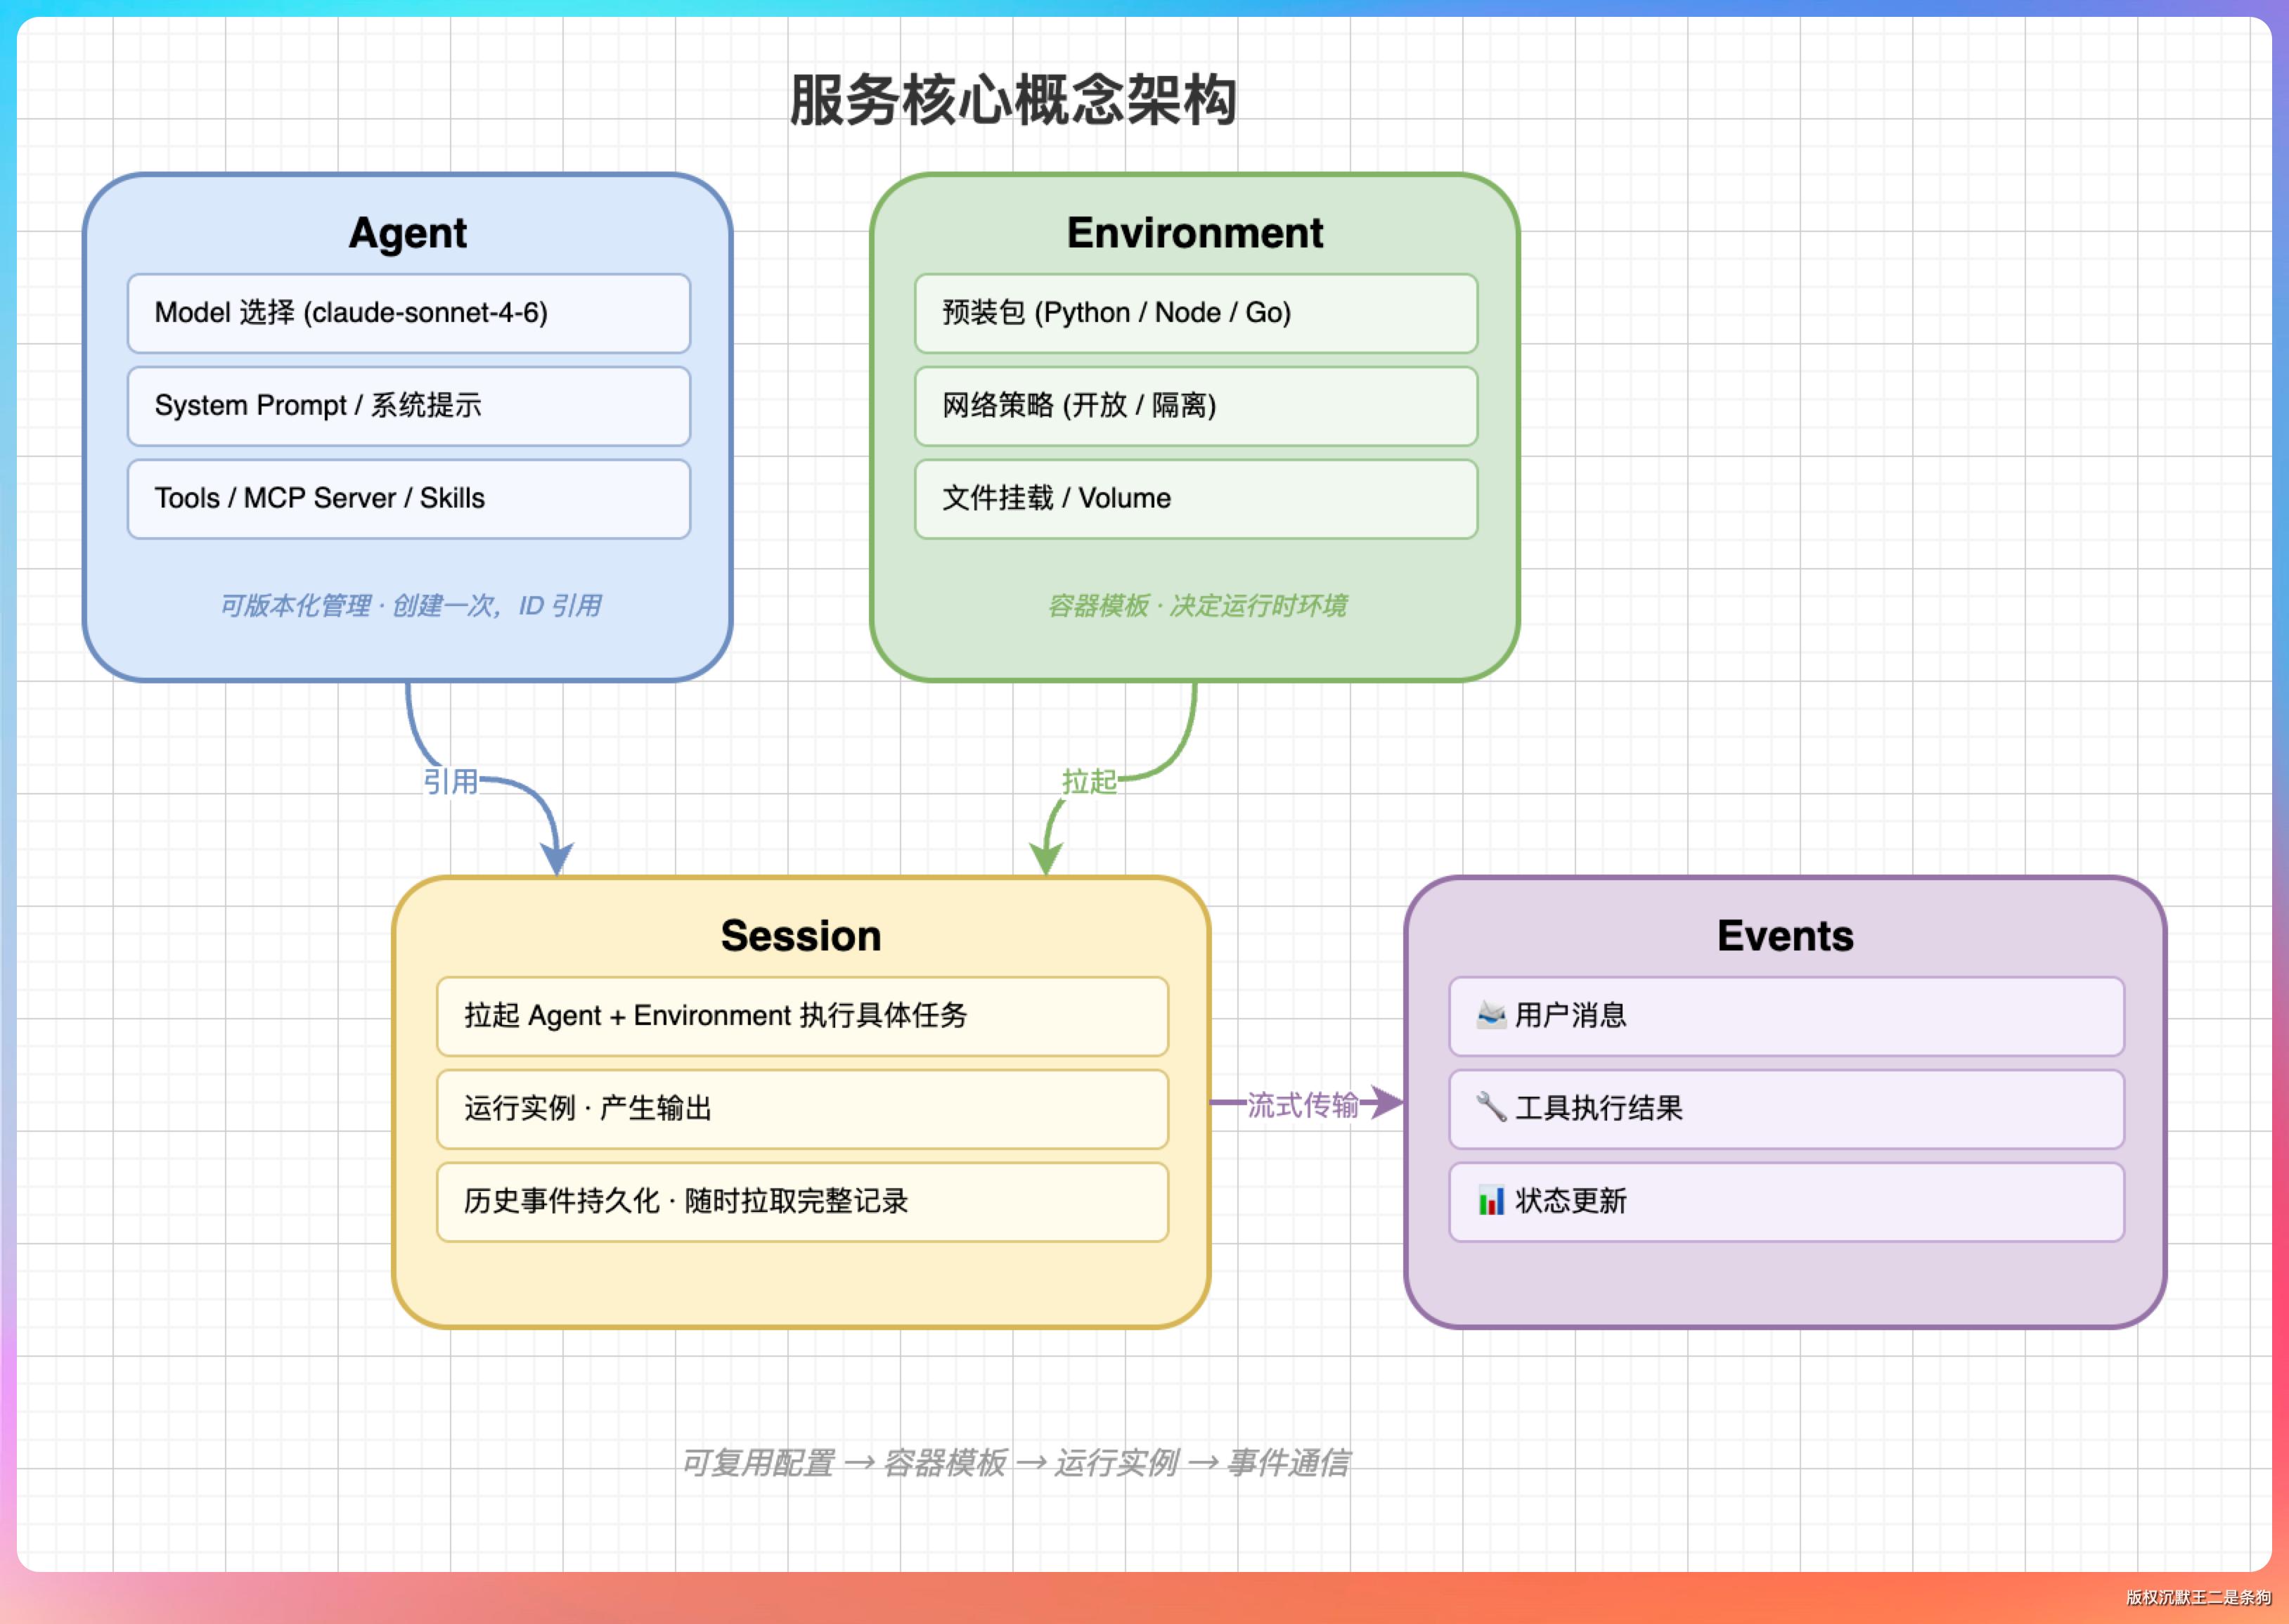Click the 预装包 (Python / Node / Go) box
Screen dimensions: 2289x1624
(x=1195, y=313)
